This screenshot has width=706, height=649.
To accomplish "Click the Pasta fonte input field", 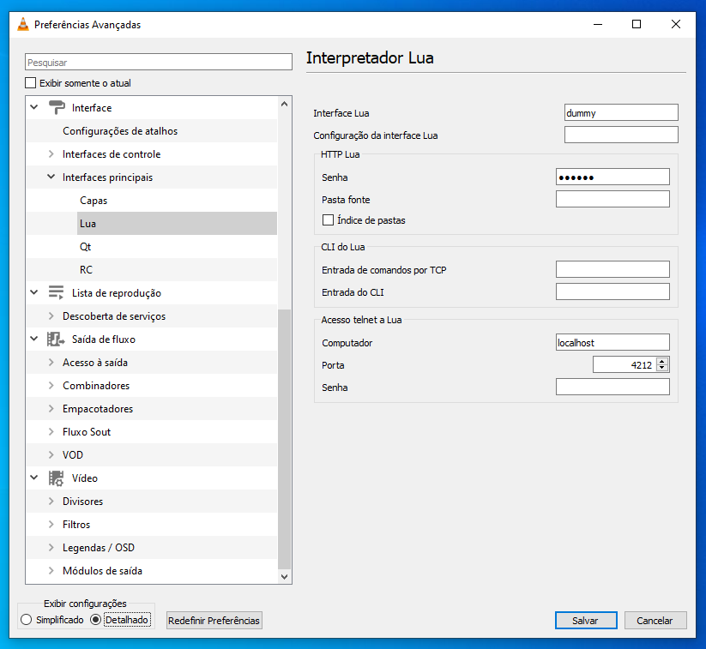I will pos(612,199).
